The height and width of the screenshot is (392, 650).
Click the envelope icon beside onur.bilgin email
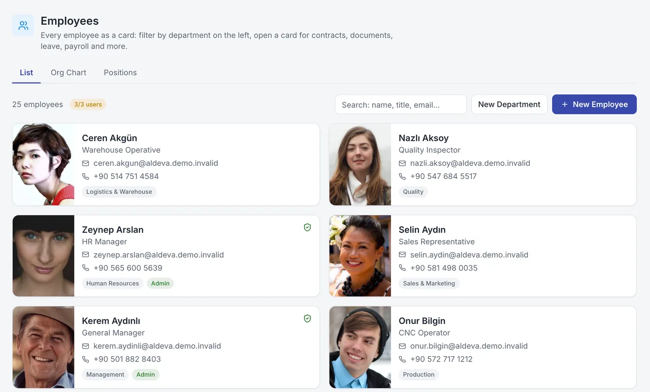pyautogui.click(x=402, y=346)
